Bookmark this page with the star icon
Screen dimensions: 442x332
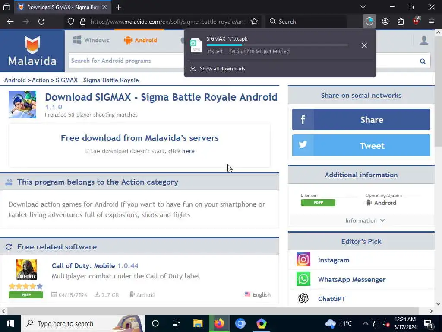(x=254, y=22)
